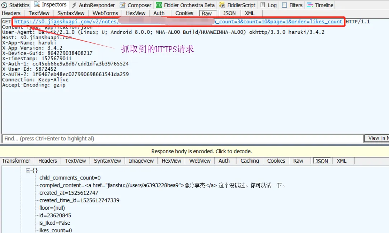The image size is (389, 233).
Task: Click the AutoResponder lightning bolt icon
Action: tap(74, 5)
